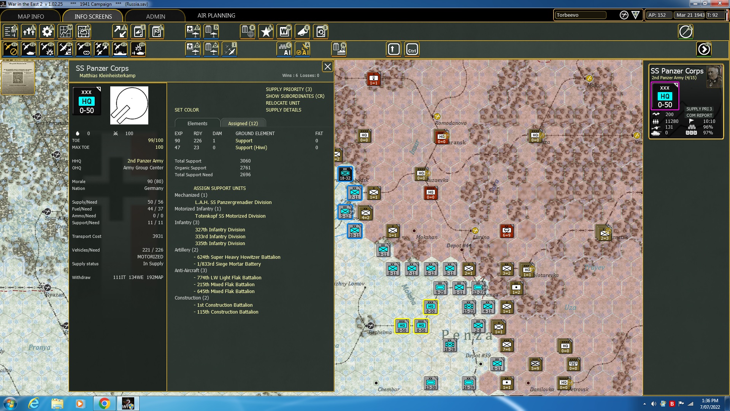Viewport: 730px width, 411px height.
Task: Click the W document icon
Action: point(284,32)
